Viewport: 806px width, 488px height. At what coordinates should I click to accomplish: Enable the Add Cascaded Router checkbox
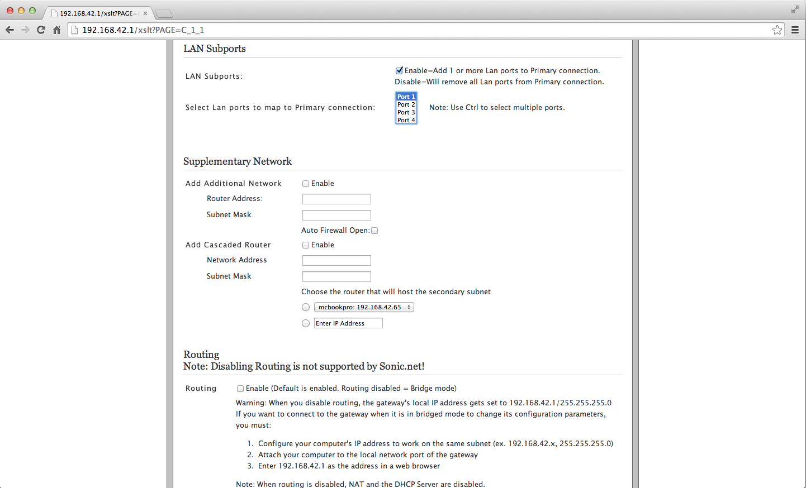pos(306,245)
